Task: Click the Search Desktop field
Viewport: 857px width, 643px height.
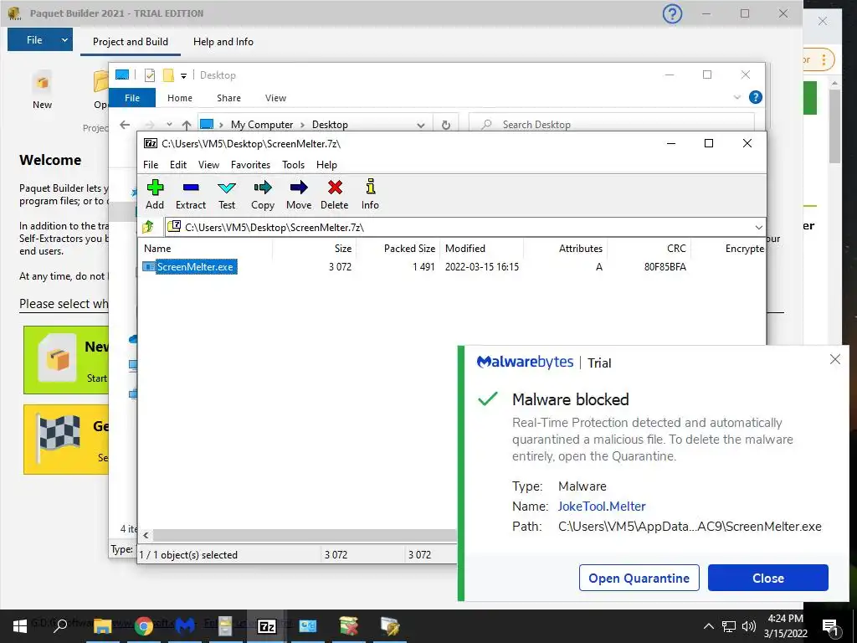Action: pyautogui.click(x=612, y=125)
